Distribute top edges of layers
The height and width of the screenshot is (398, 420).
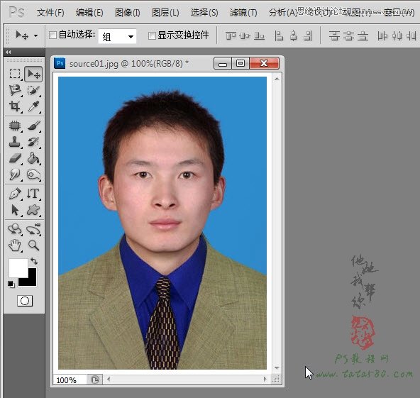tap(334, 35)
